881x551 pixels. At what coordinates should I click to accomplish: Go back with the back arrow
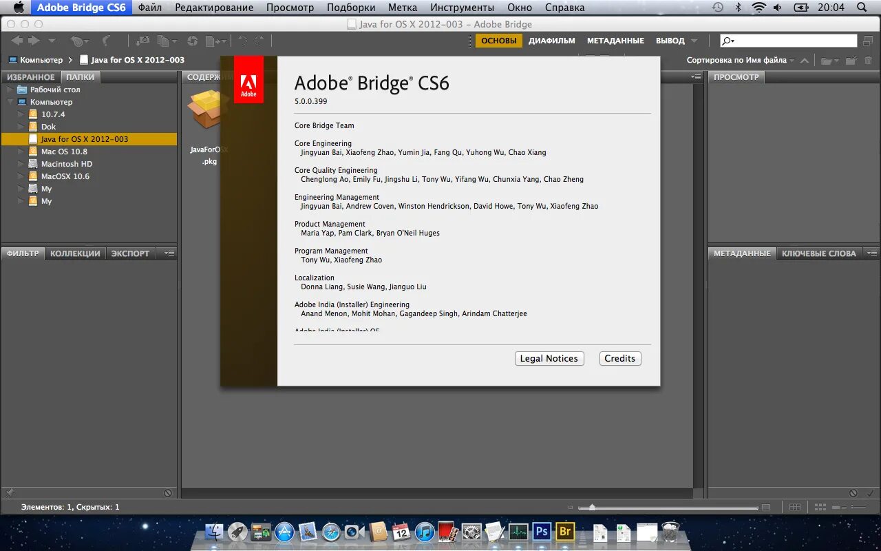pyautogui.click(x=17, y=41)
